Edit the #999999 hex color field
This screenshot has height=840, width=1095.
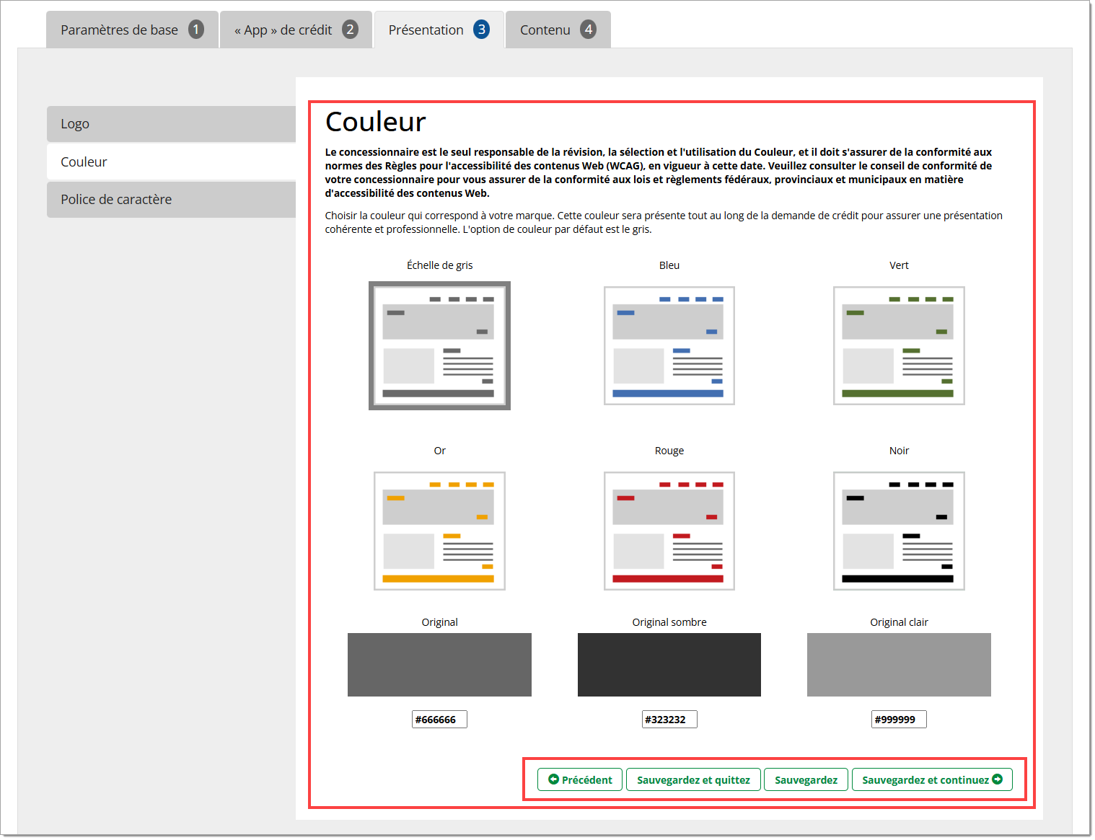(898, 720)
